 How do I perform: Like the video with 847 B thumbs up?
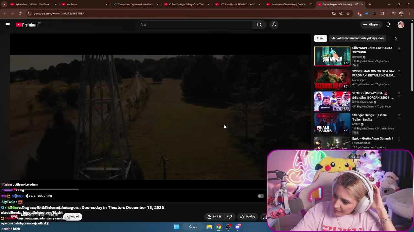point(214,217)
